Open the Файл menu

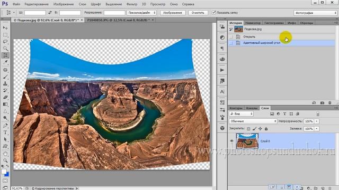16,4
